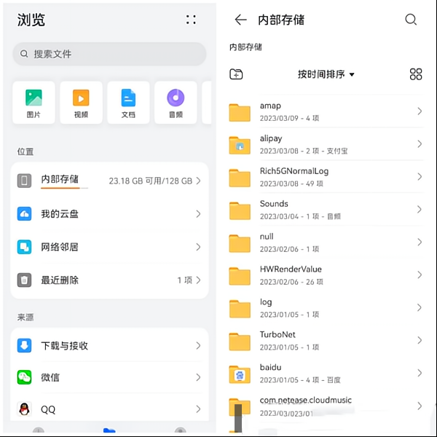
Task: Click the 1 项 count in 最近删除
Action: (185, 280)
